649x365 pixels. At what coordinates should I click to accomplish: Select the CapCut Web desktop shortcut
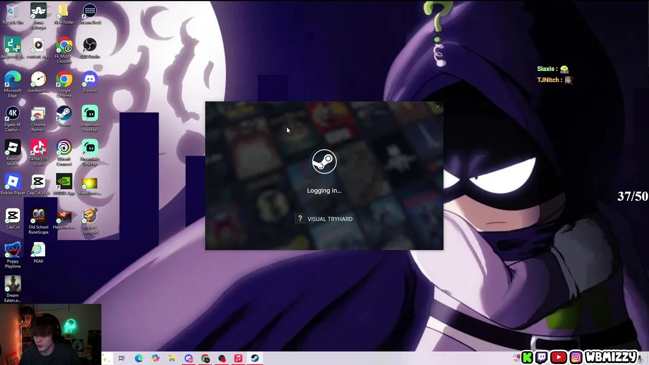39,185
